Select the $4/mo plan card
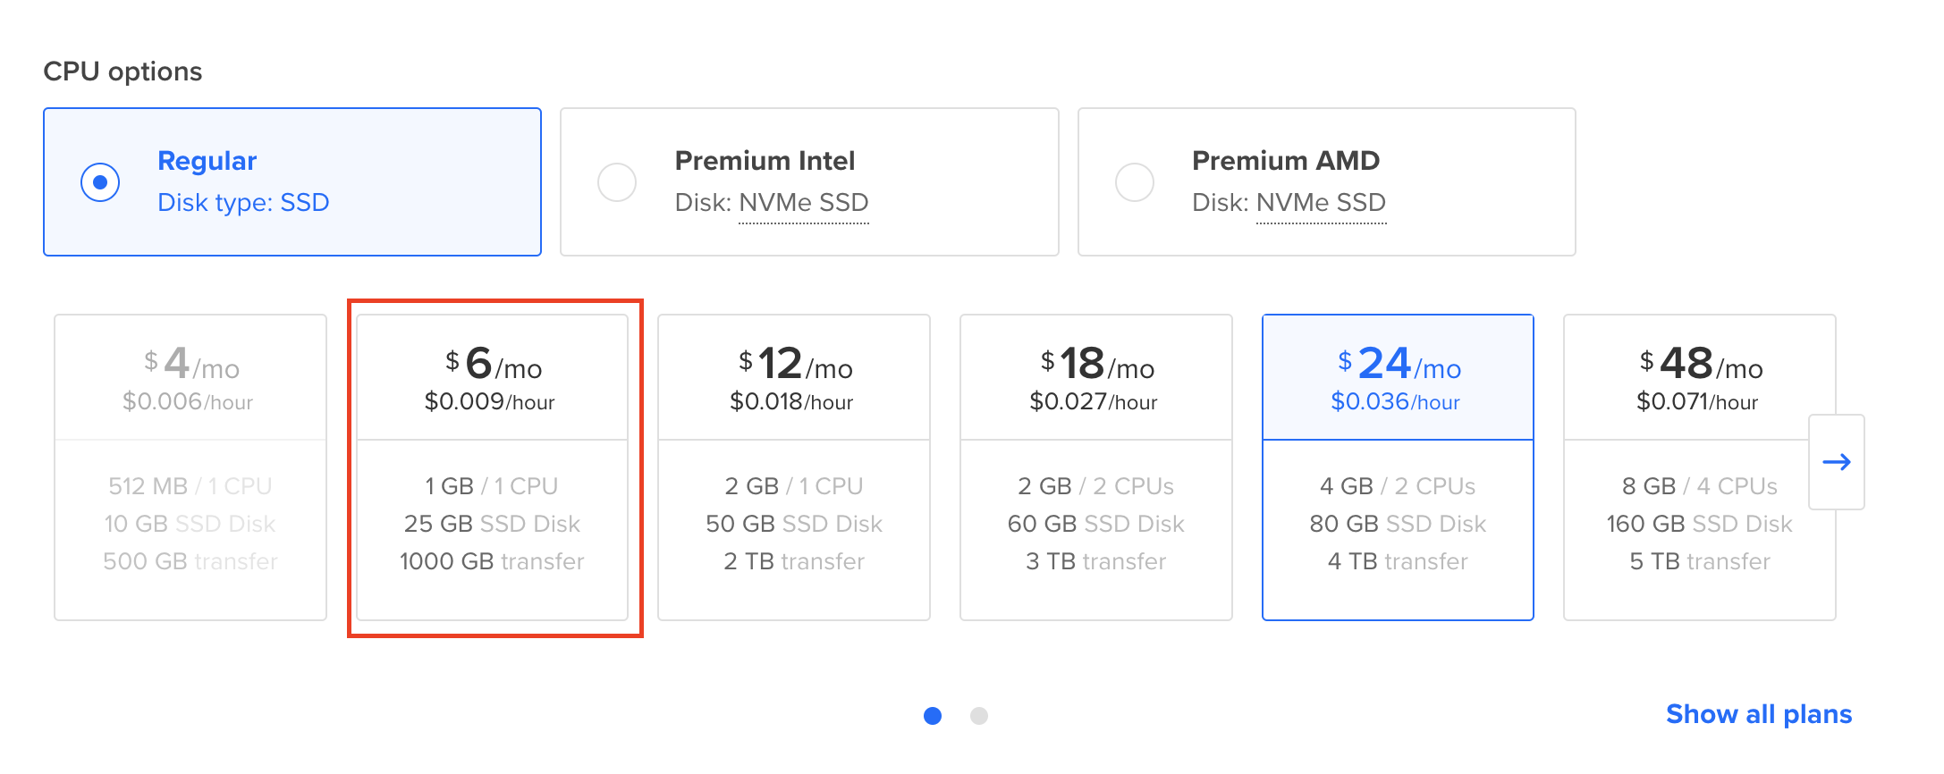 point(190,467)
